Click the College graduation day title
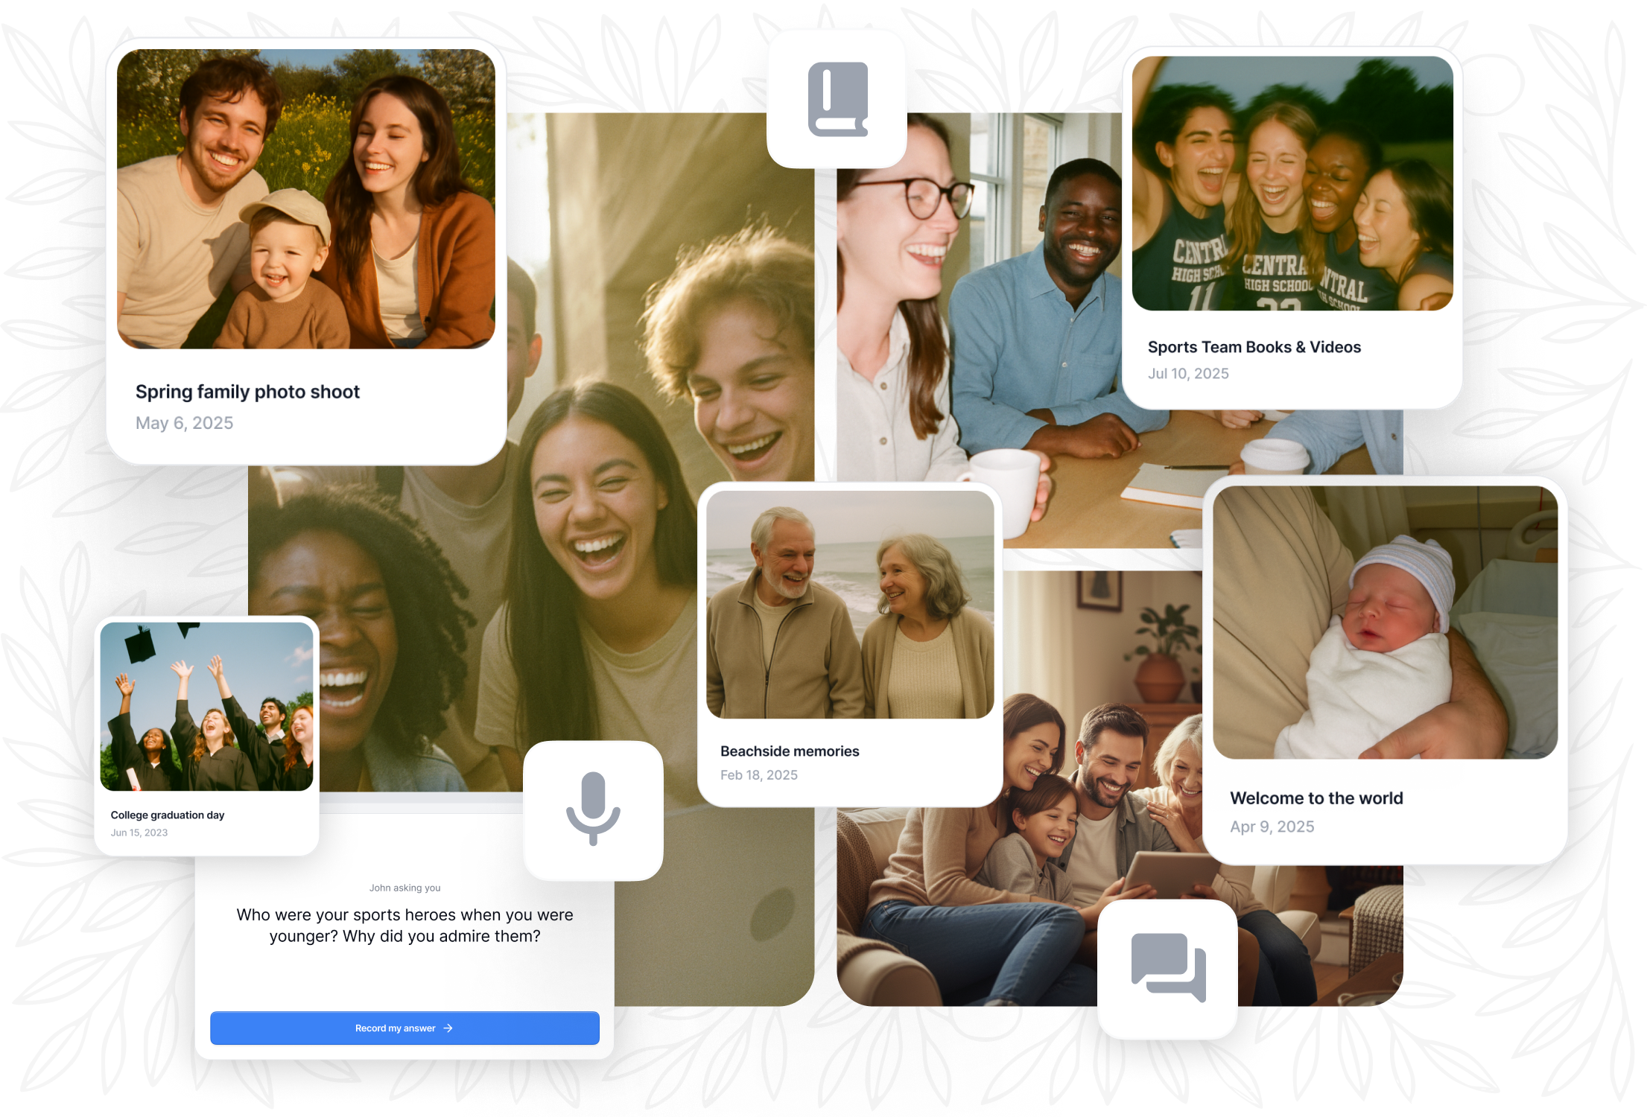 click(x=168, y=815)
